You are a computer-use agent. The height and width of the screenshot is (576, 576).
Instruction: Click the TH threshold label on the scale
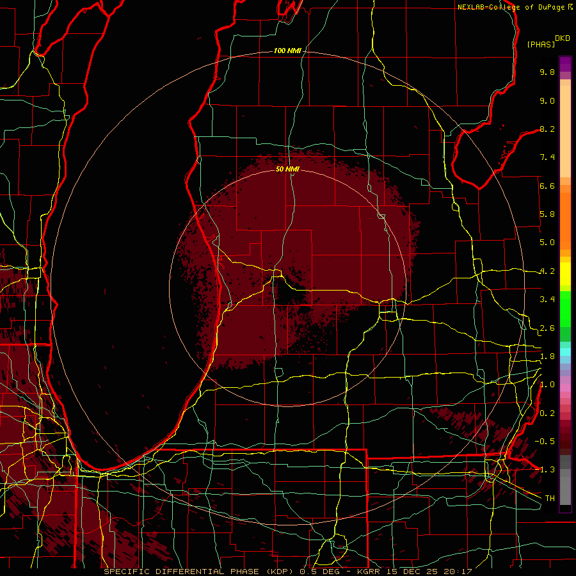(550, 499)
